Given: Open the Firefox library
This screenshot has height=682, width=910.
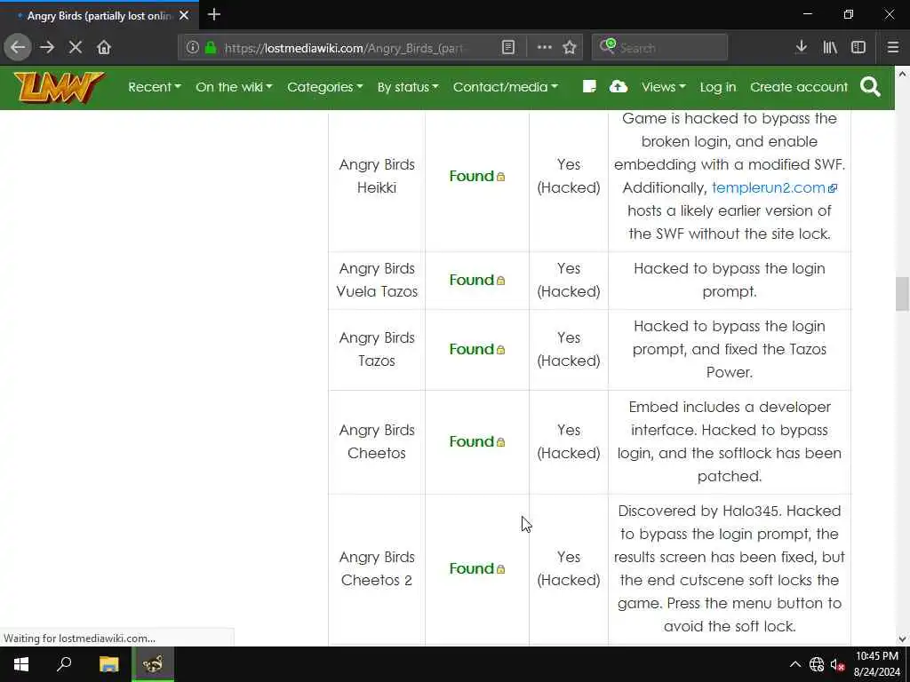Looking at the screenshot, I should [x=830, y=47].
